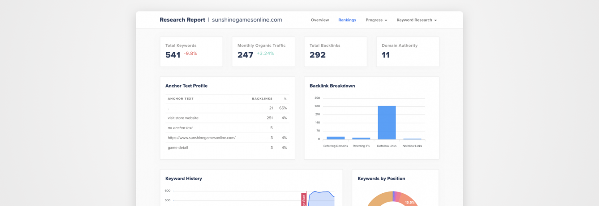The height and width of the screenshot is (206, 599).
Task: Select the 'visit store website' anchor row
Action: [227, 118]
